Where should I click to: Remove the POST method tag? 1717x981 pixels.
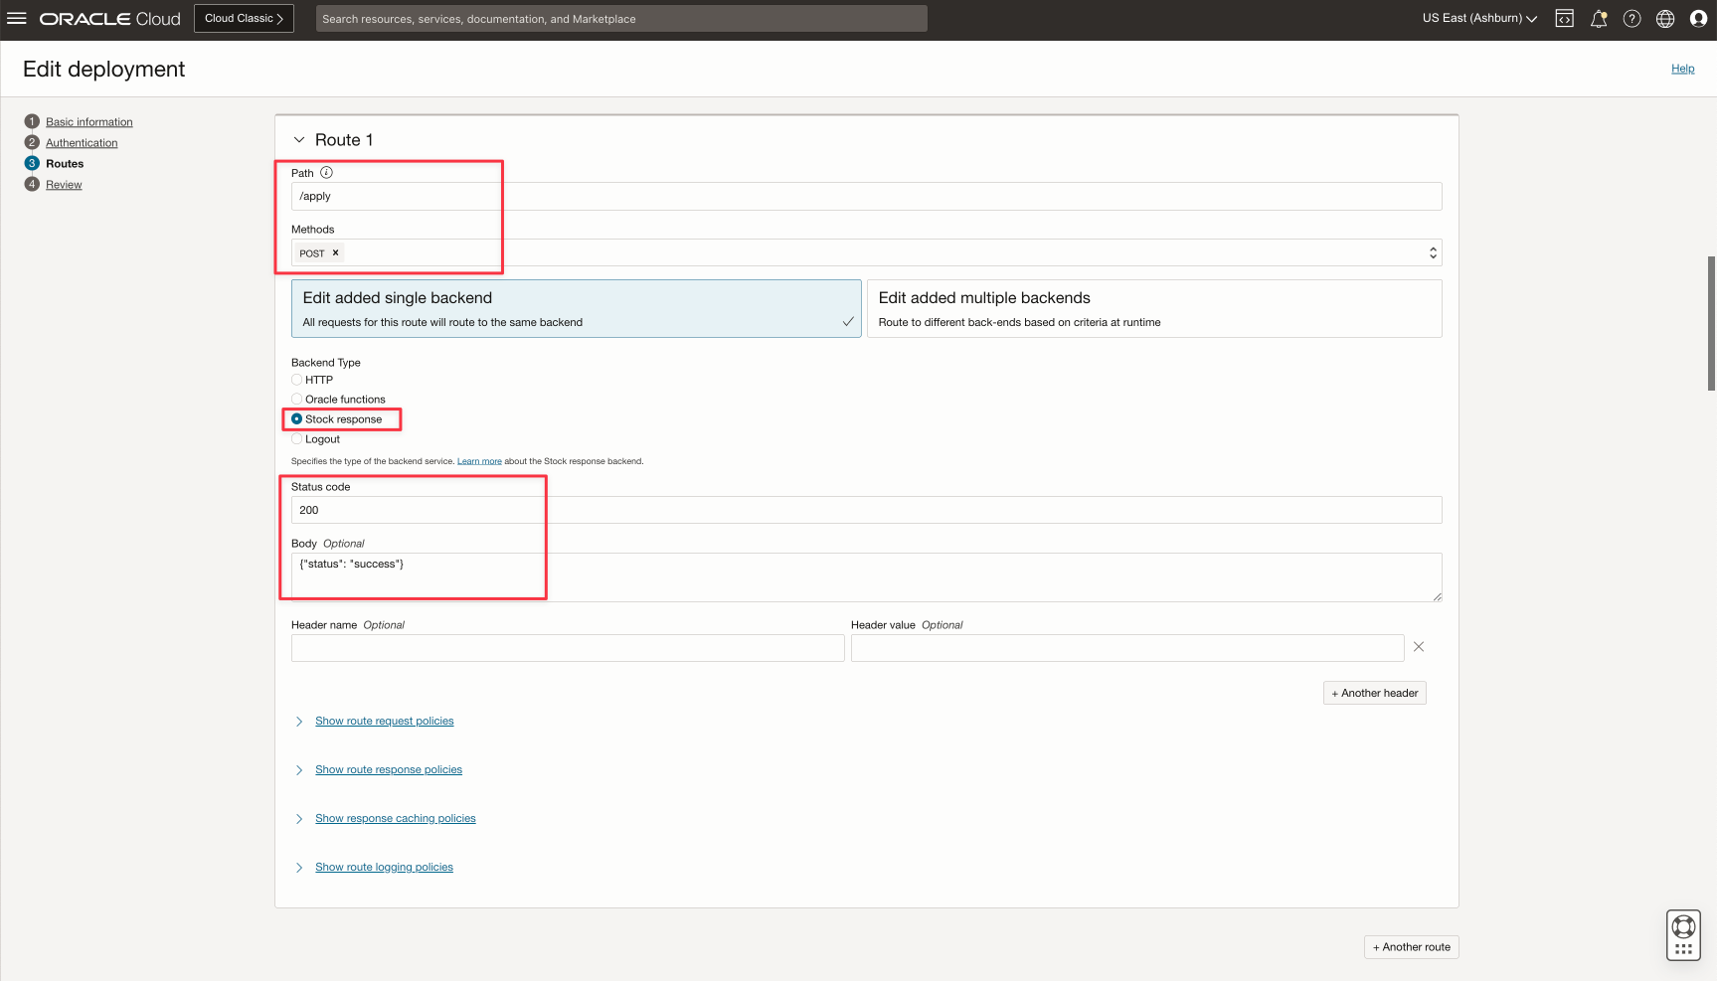[x=336, y=252]
